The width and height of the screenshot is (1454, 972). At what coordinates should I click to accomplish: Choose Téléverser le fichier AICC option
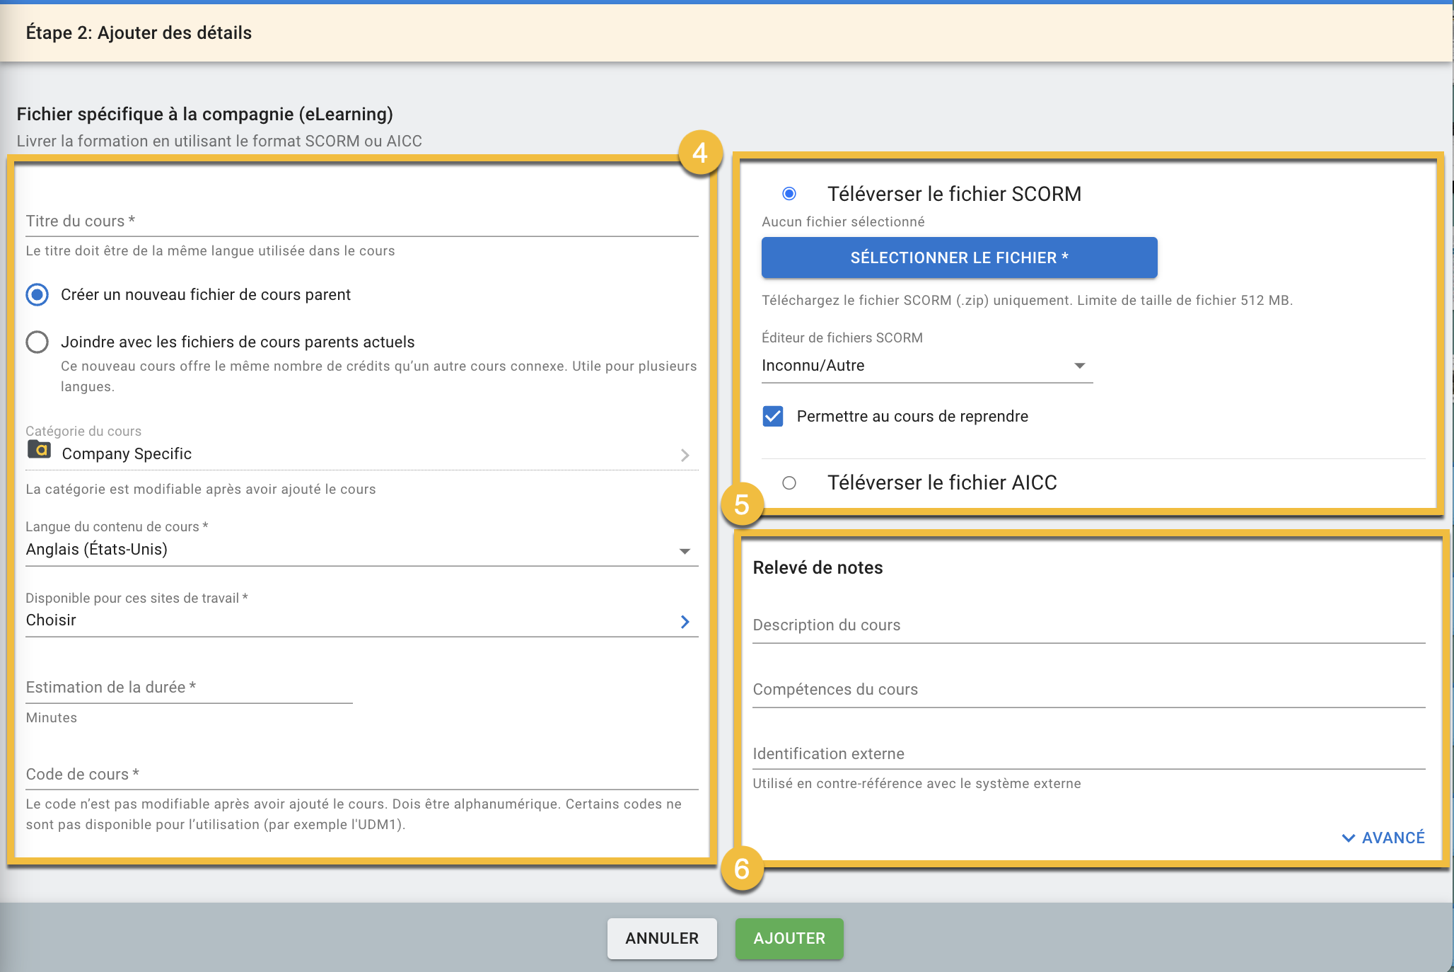[789, 483]
